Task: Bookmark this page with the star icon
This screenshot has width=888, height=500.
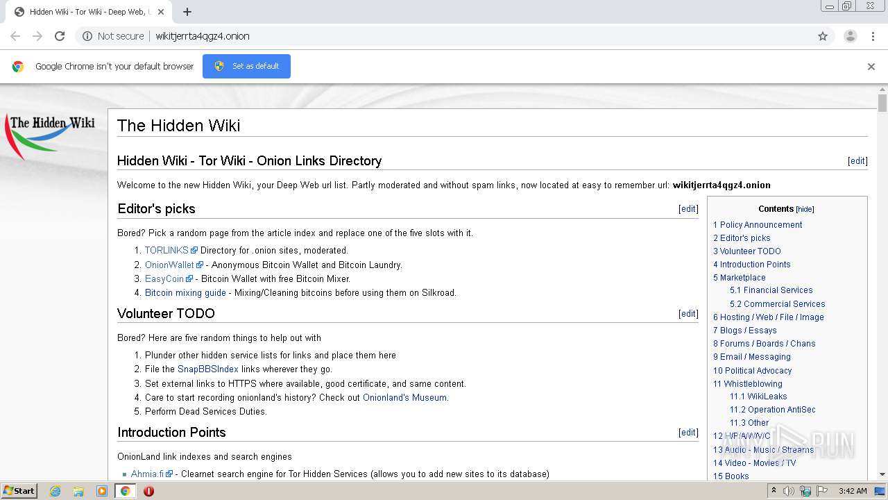Action: (x=823, y=36)
